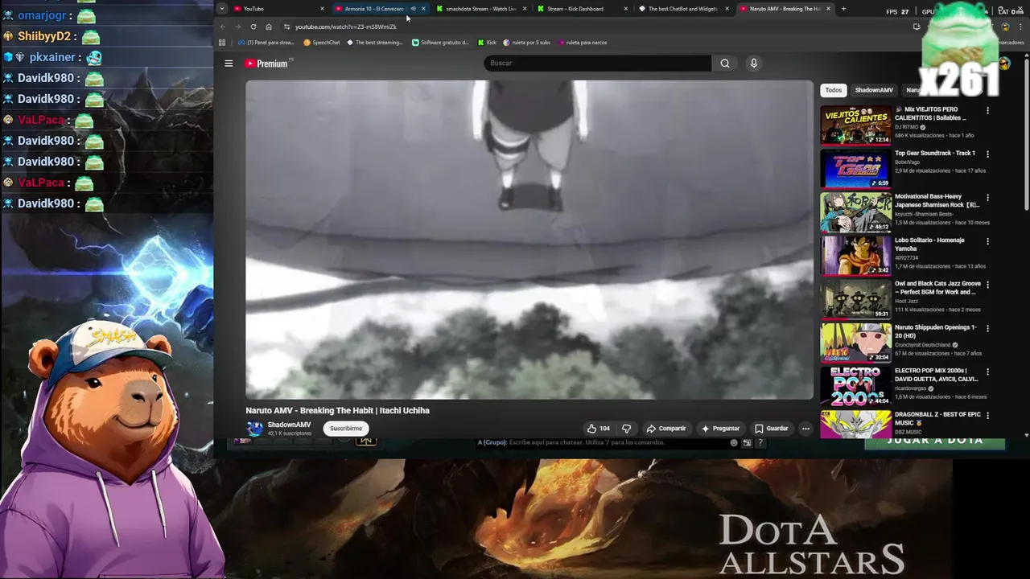Image resolution: width=1030 pixels, height=579 pixels.
Task: Open Dragonball Z Best of Epic Music
Action: click(x=855, y=424)
